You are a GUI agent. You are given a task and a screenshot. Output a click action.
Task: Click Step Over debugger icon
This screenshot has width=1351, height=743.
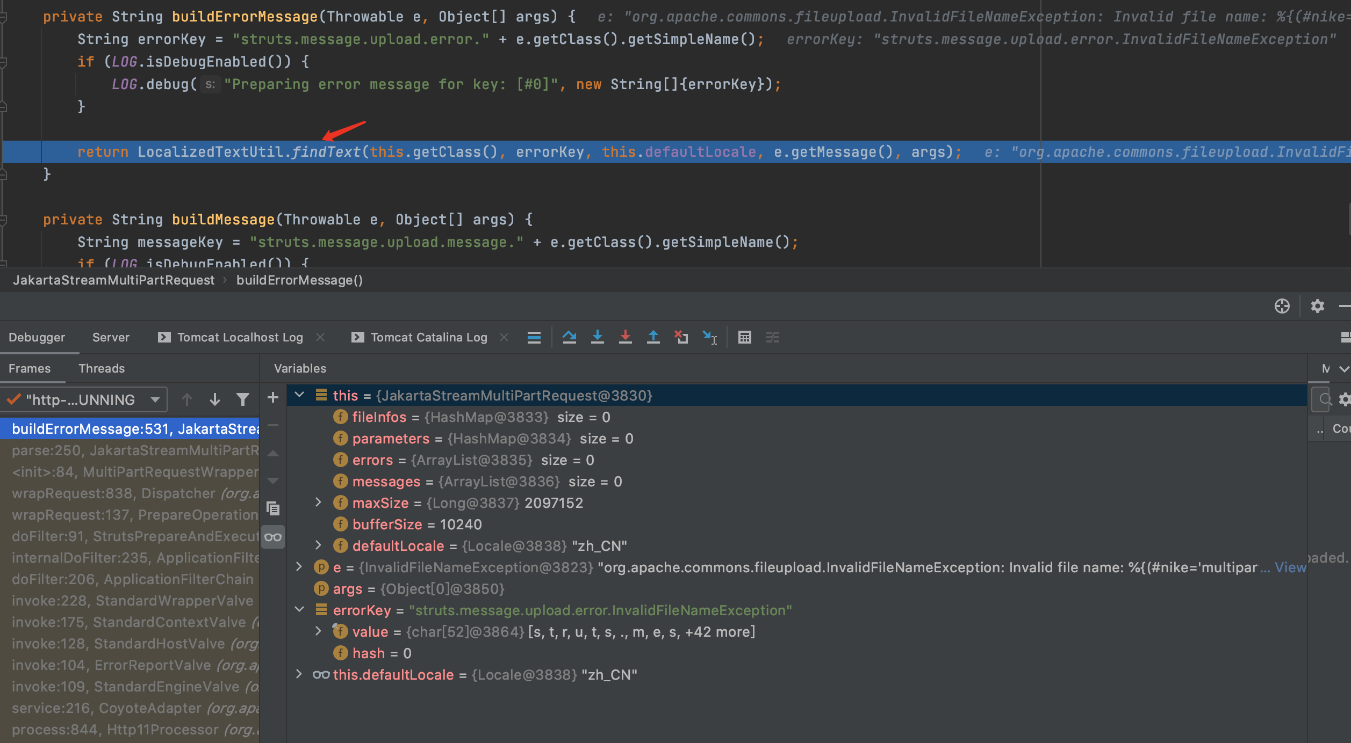pos(570,337)
